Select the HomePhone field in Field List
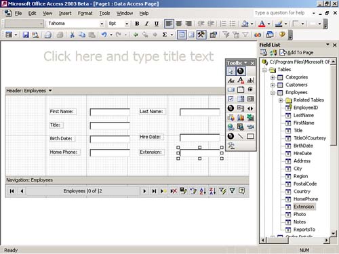The width and height of the screenshot is (339, 254). (x=306, y=199)
